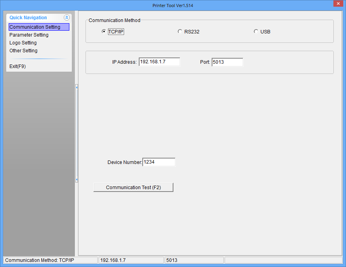The height and width of the screenshot is (267, 346).
Task: Go to Parameter Setting page
Action: pyautogui.click(x=29, y=35)
